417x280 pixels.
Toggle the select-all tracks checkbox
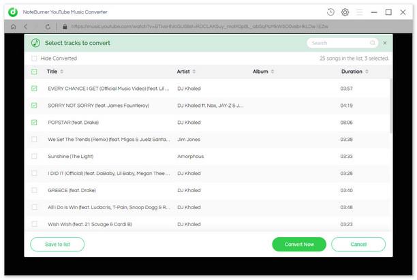click(34, 72)
